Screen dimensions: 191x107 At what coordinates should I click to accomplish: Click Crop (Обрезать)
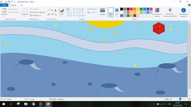[x=35, y=9]
